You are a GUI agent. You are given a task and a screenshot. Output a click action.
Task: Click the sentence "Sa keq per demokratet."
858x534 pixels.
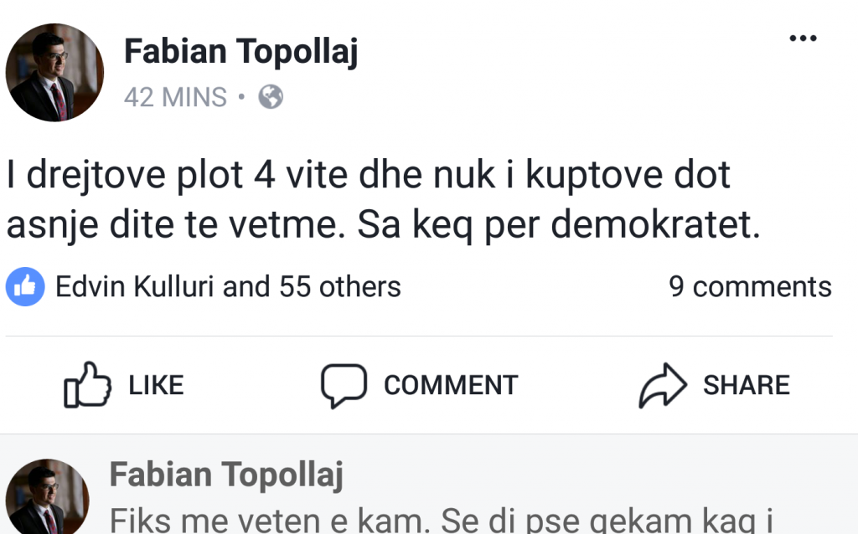pos(558,226)
